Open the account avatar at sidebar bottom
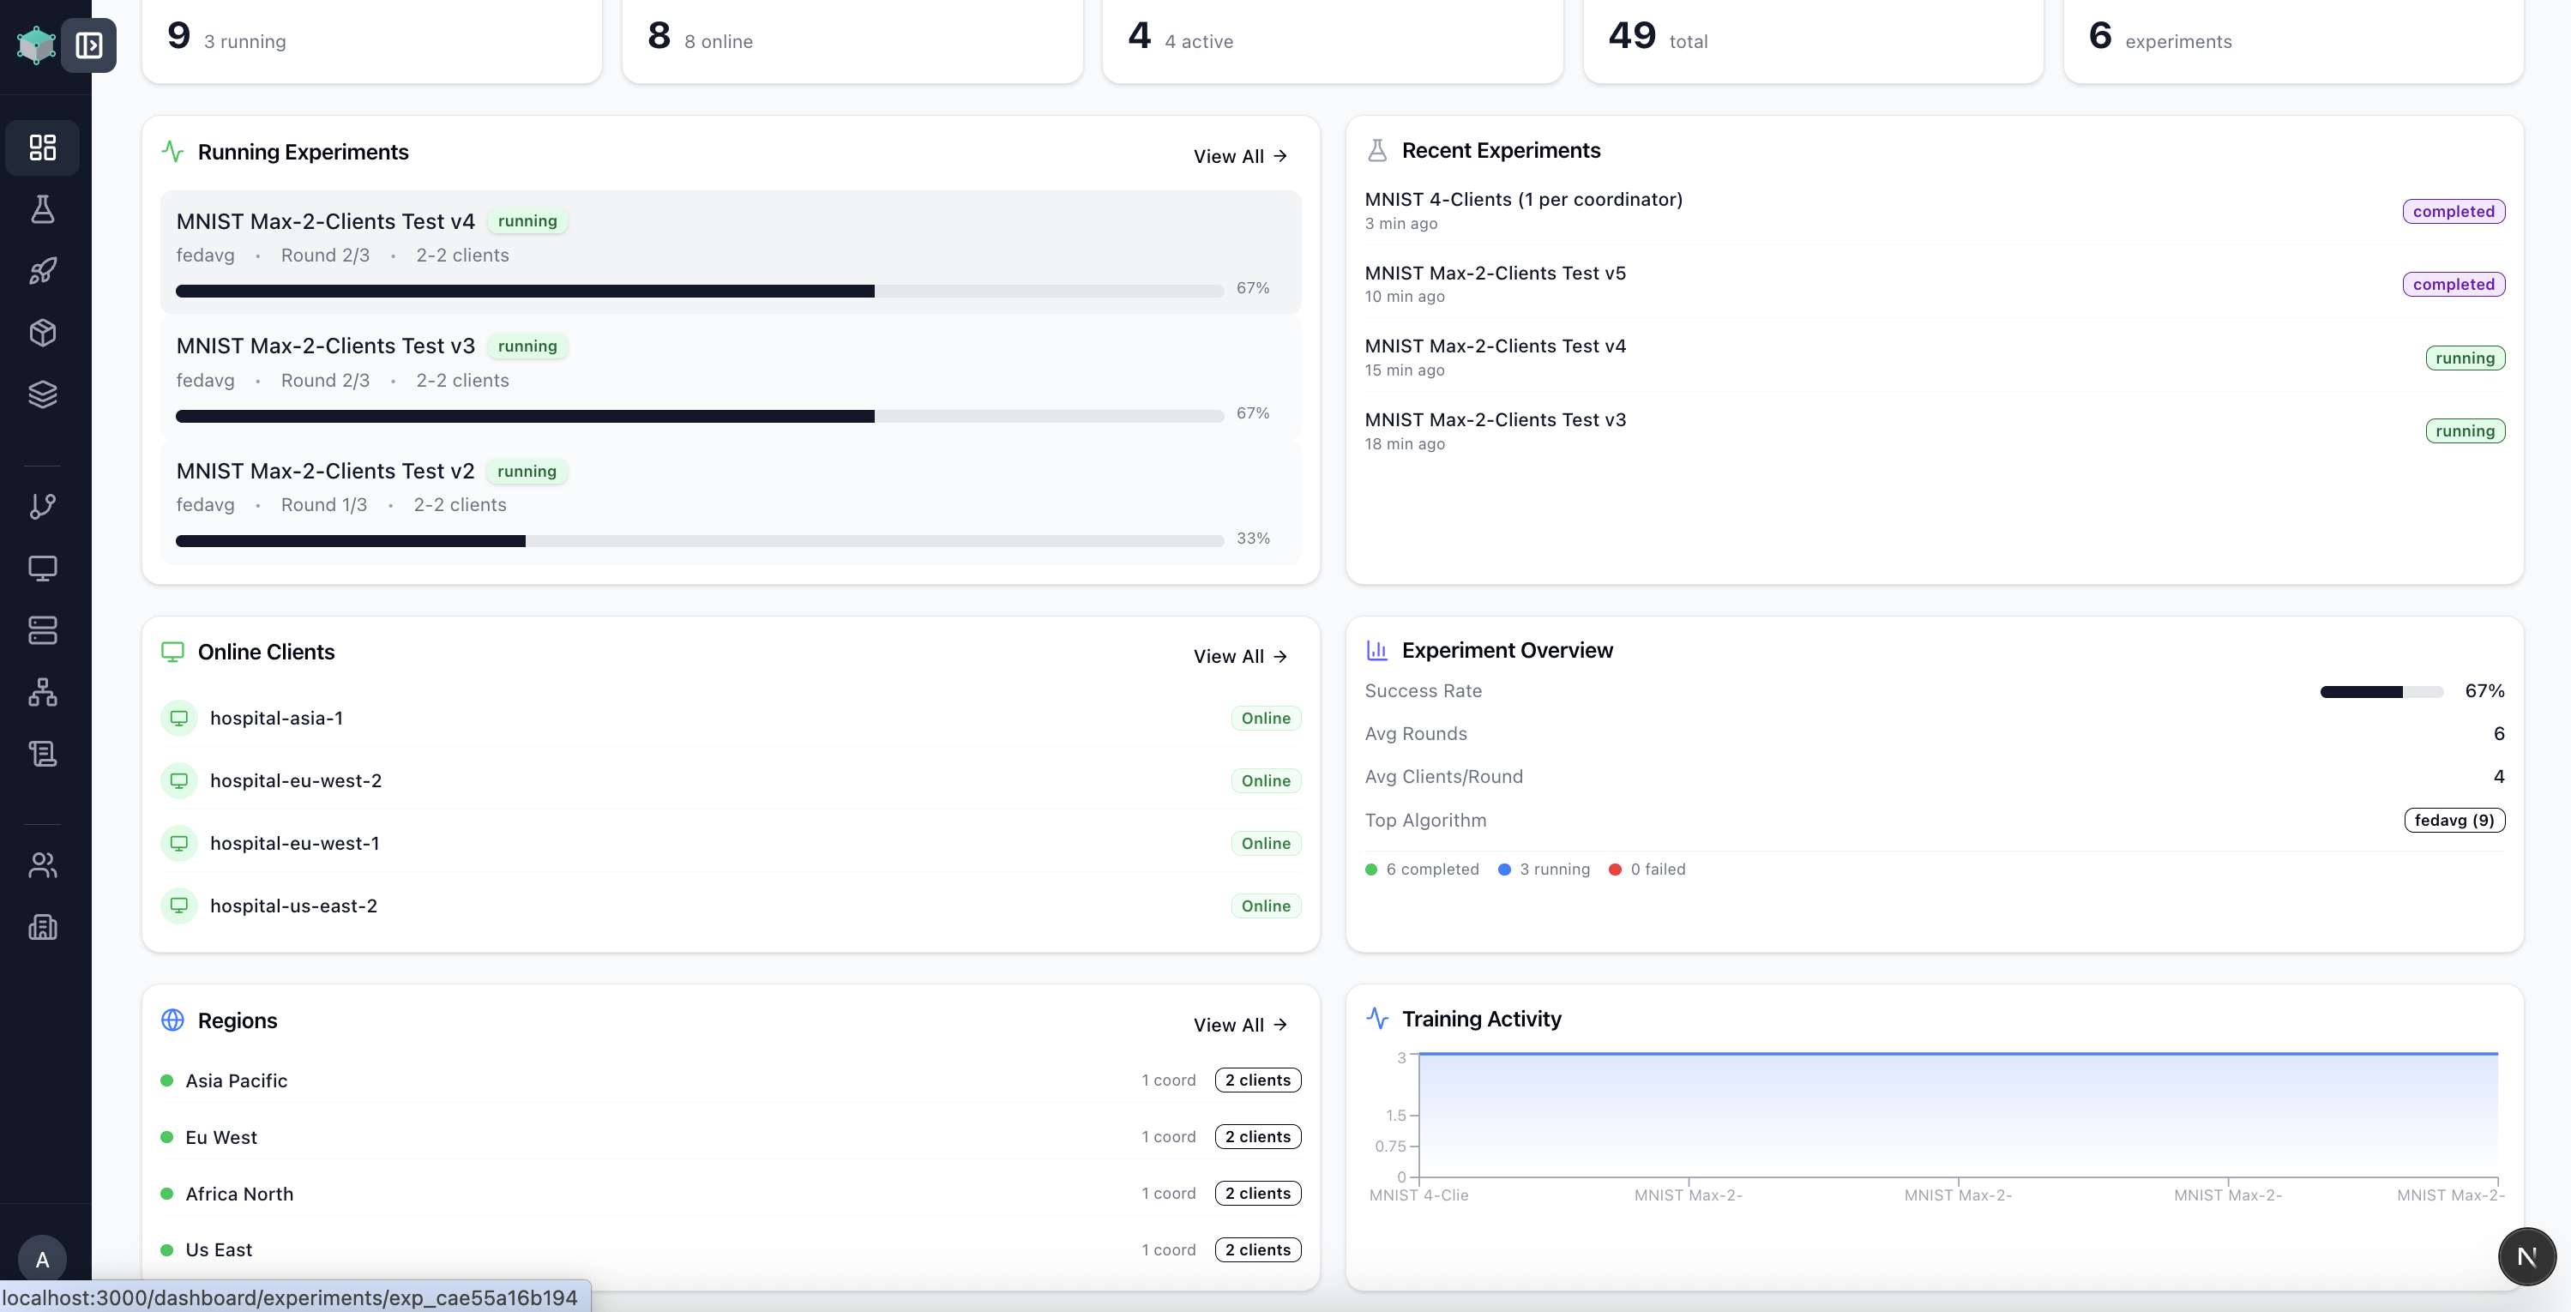Viewport: 2571px width, 1312px height. click(42, 1258)
